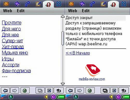
Task: Click globe connection icon in right status bar
Action: [76, 97]
